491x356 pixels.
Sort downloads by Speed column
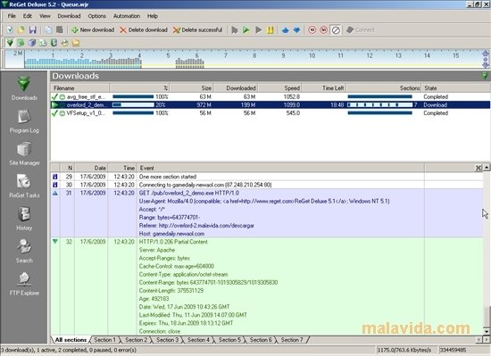[x=279, y=88]
